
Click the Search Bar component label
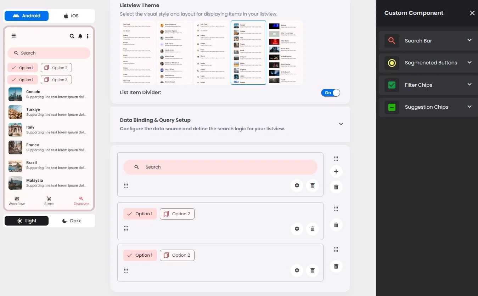pos(418,41)
